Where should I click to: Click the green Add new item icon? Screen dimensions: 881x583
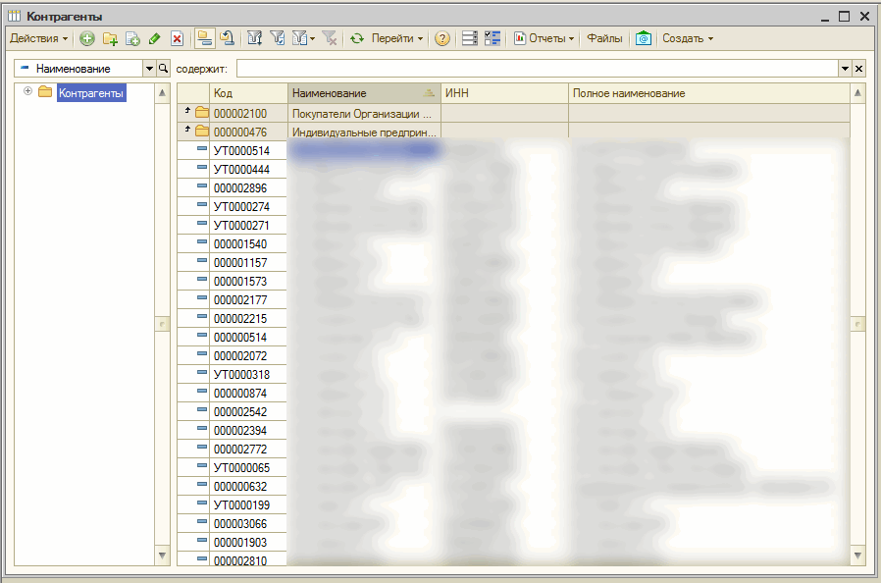pyautogui.click(x=87, y=39)
